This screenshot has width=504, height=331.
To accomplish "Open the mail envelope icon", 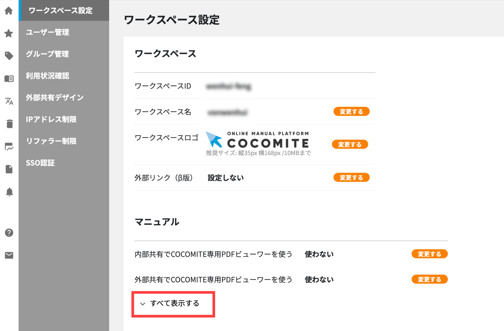I will click(9, 255).
